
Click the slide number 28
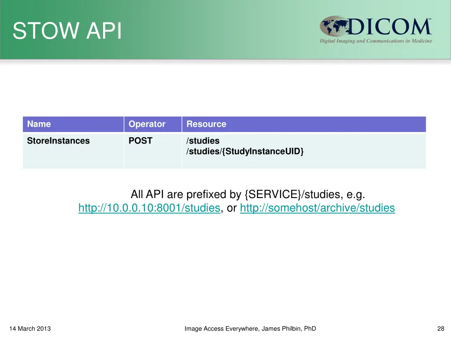(440, 328)
